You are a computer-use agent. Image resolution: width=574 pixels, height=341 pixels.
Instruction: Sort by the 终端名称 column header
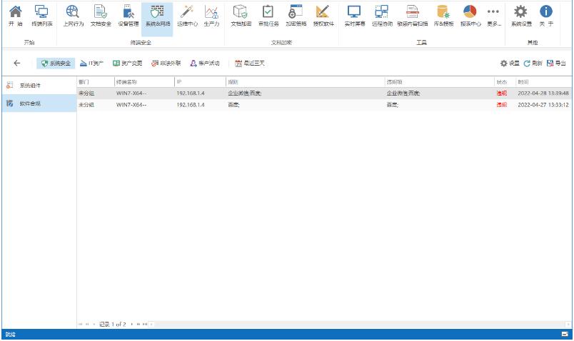(x=143, y=82)
